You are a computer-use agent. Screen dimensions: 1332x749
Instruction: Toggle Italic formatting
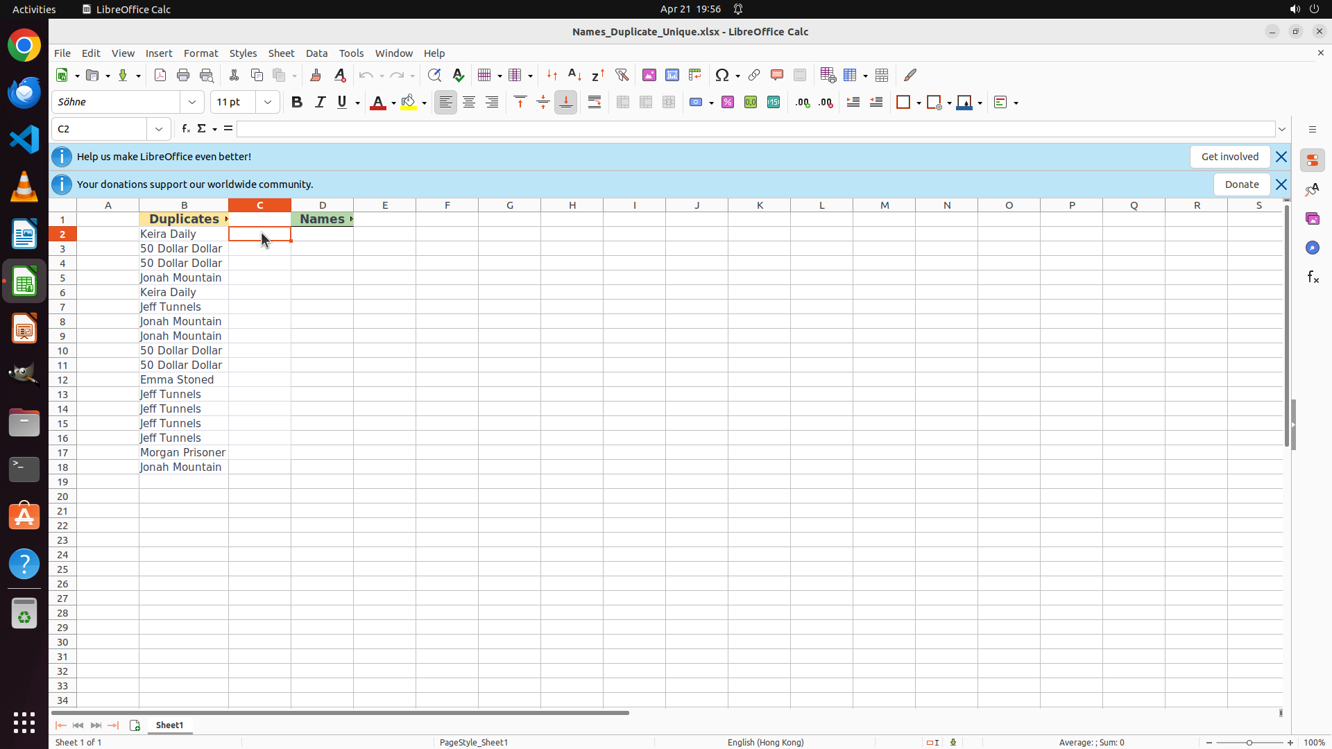point(320,102)
